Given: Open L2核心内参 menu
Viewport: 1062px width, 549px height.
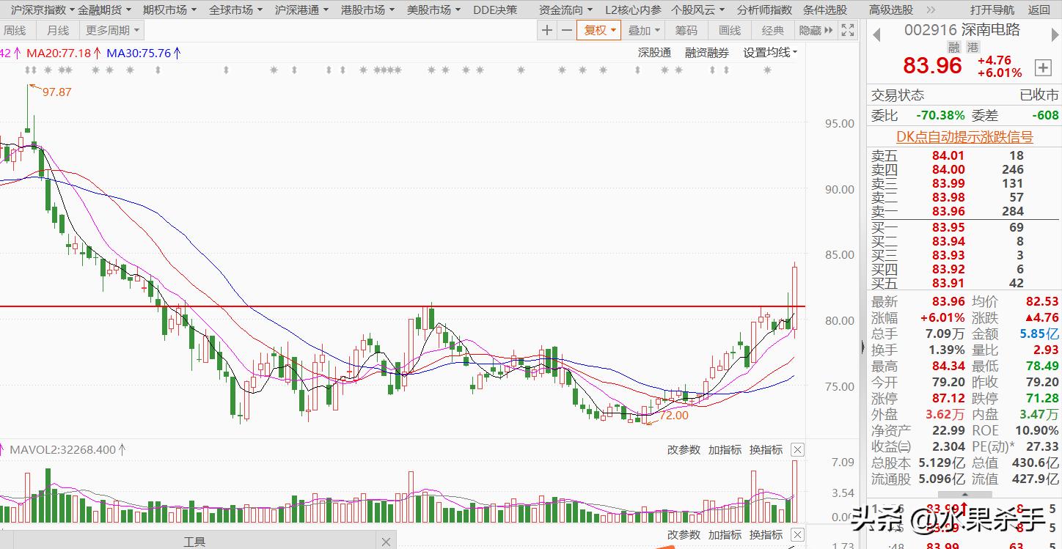Looking at the screenshot, I should (632, 10).
